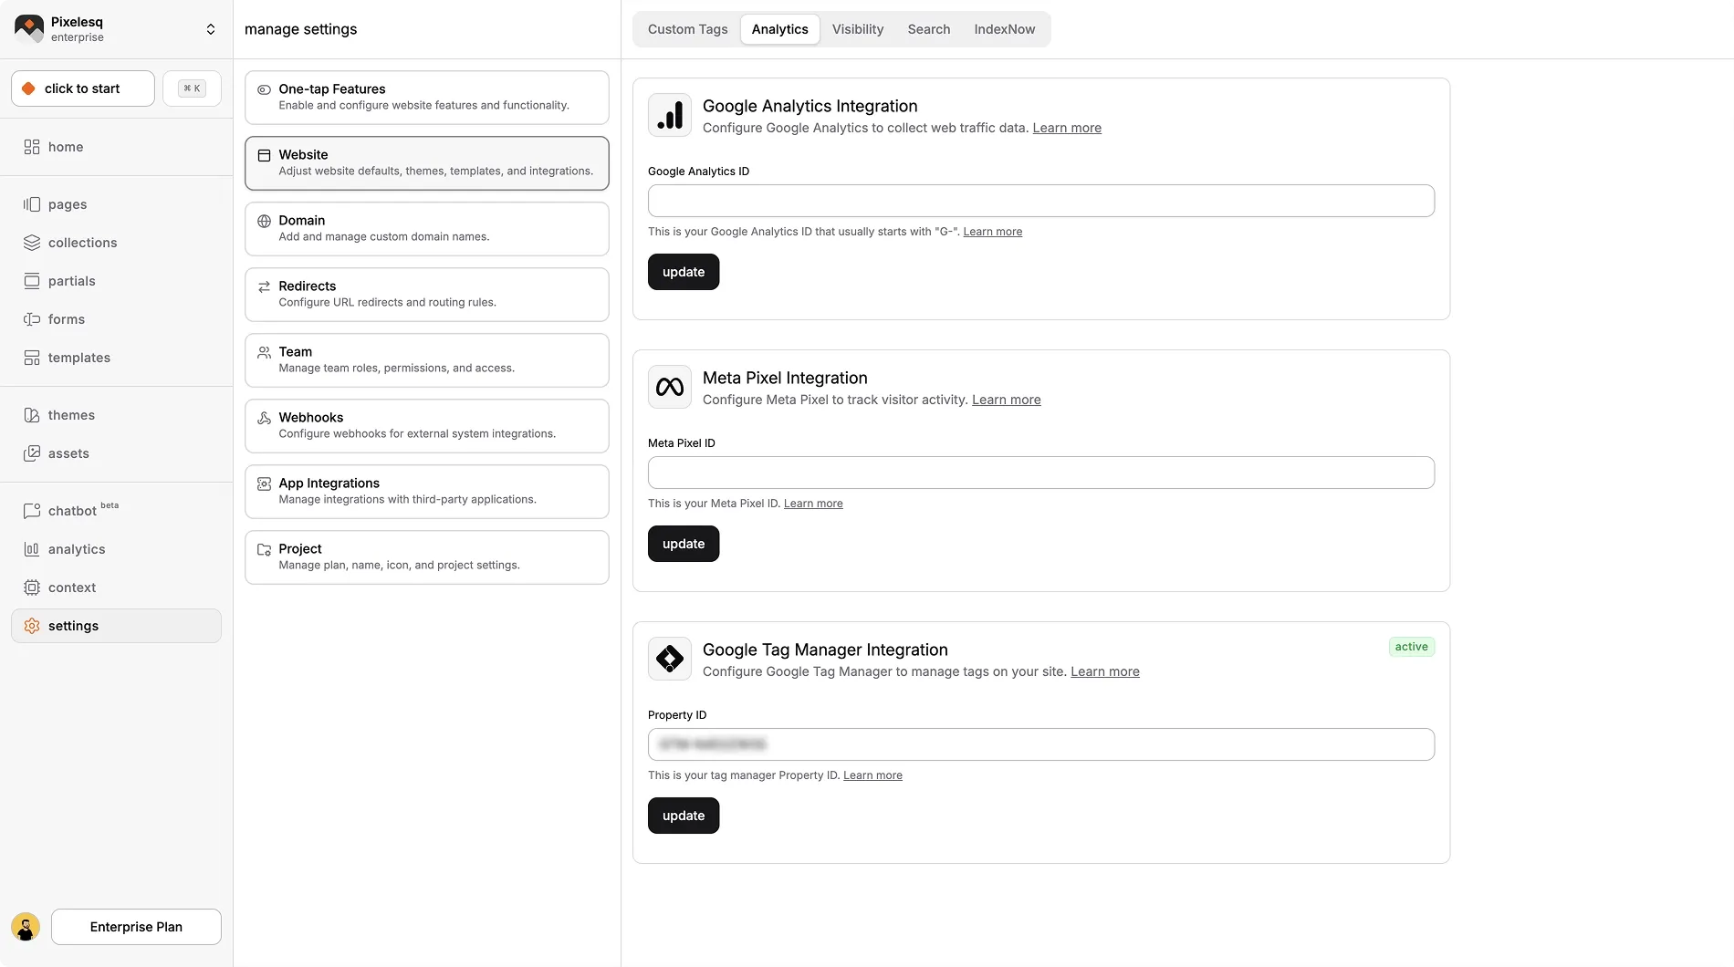Screen dimensions: 1734x967
Task: Click the Enterprise Plan button
Action: (136, 927)
